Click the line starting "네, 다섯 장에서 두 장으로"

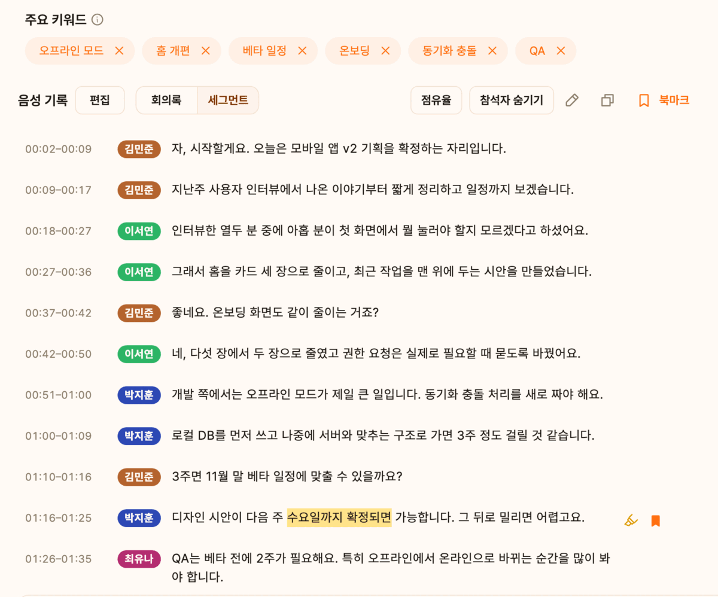(376, 354)
